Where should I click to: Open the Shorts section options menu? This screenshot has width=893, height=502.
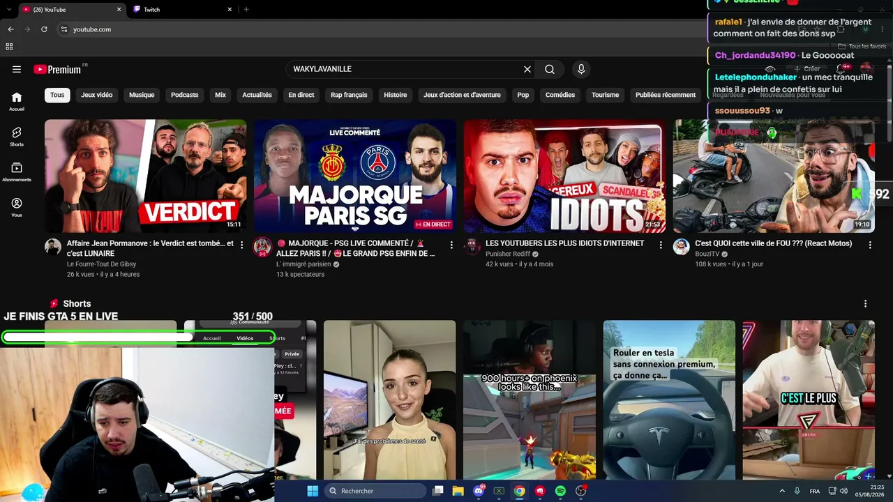point(865,304)
